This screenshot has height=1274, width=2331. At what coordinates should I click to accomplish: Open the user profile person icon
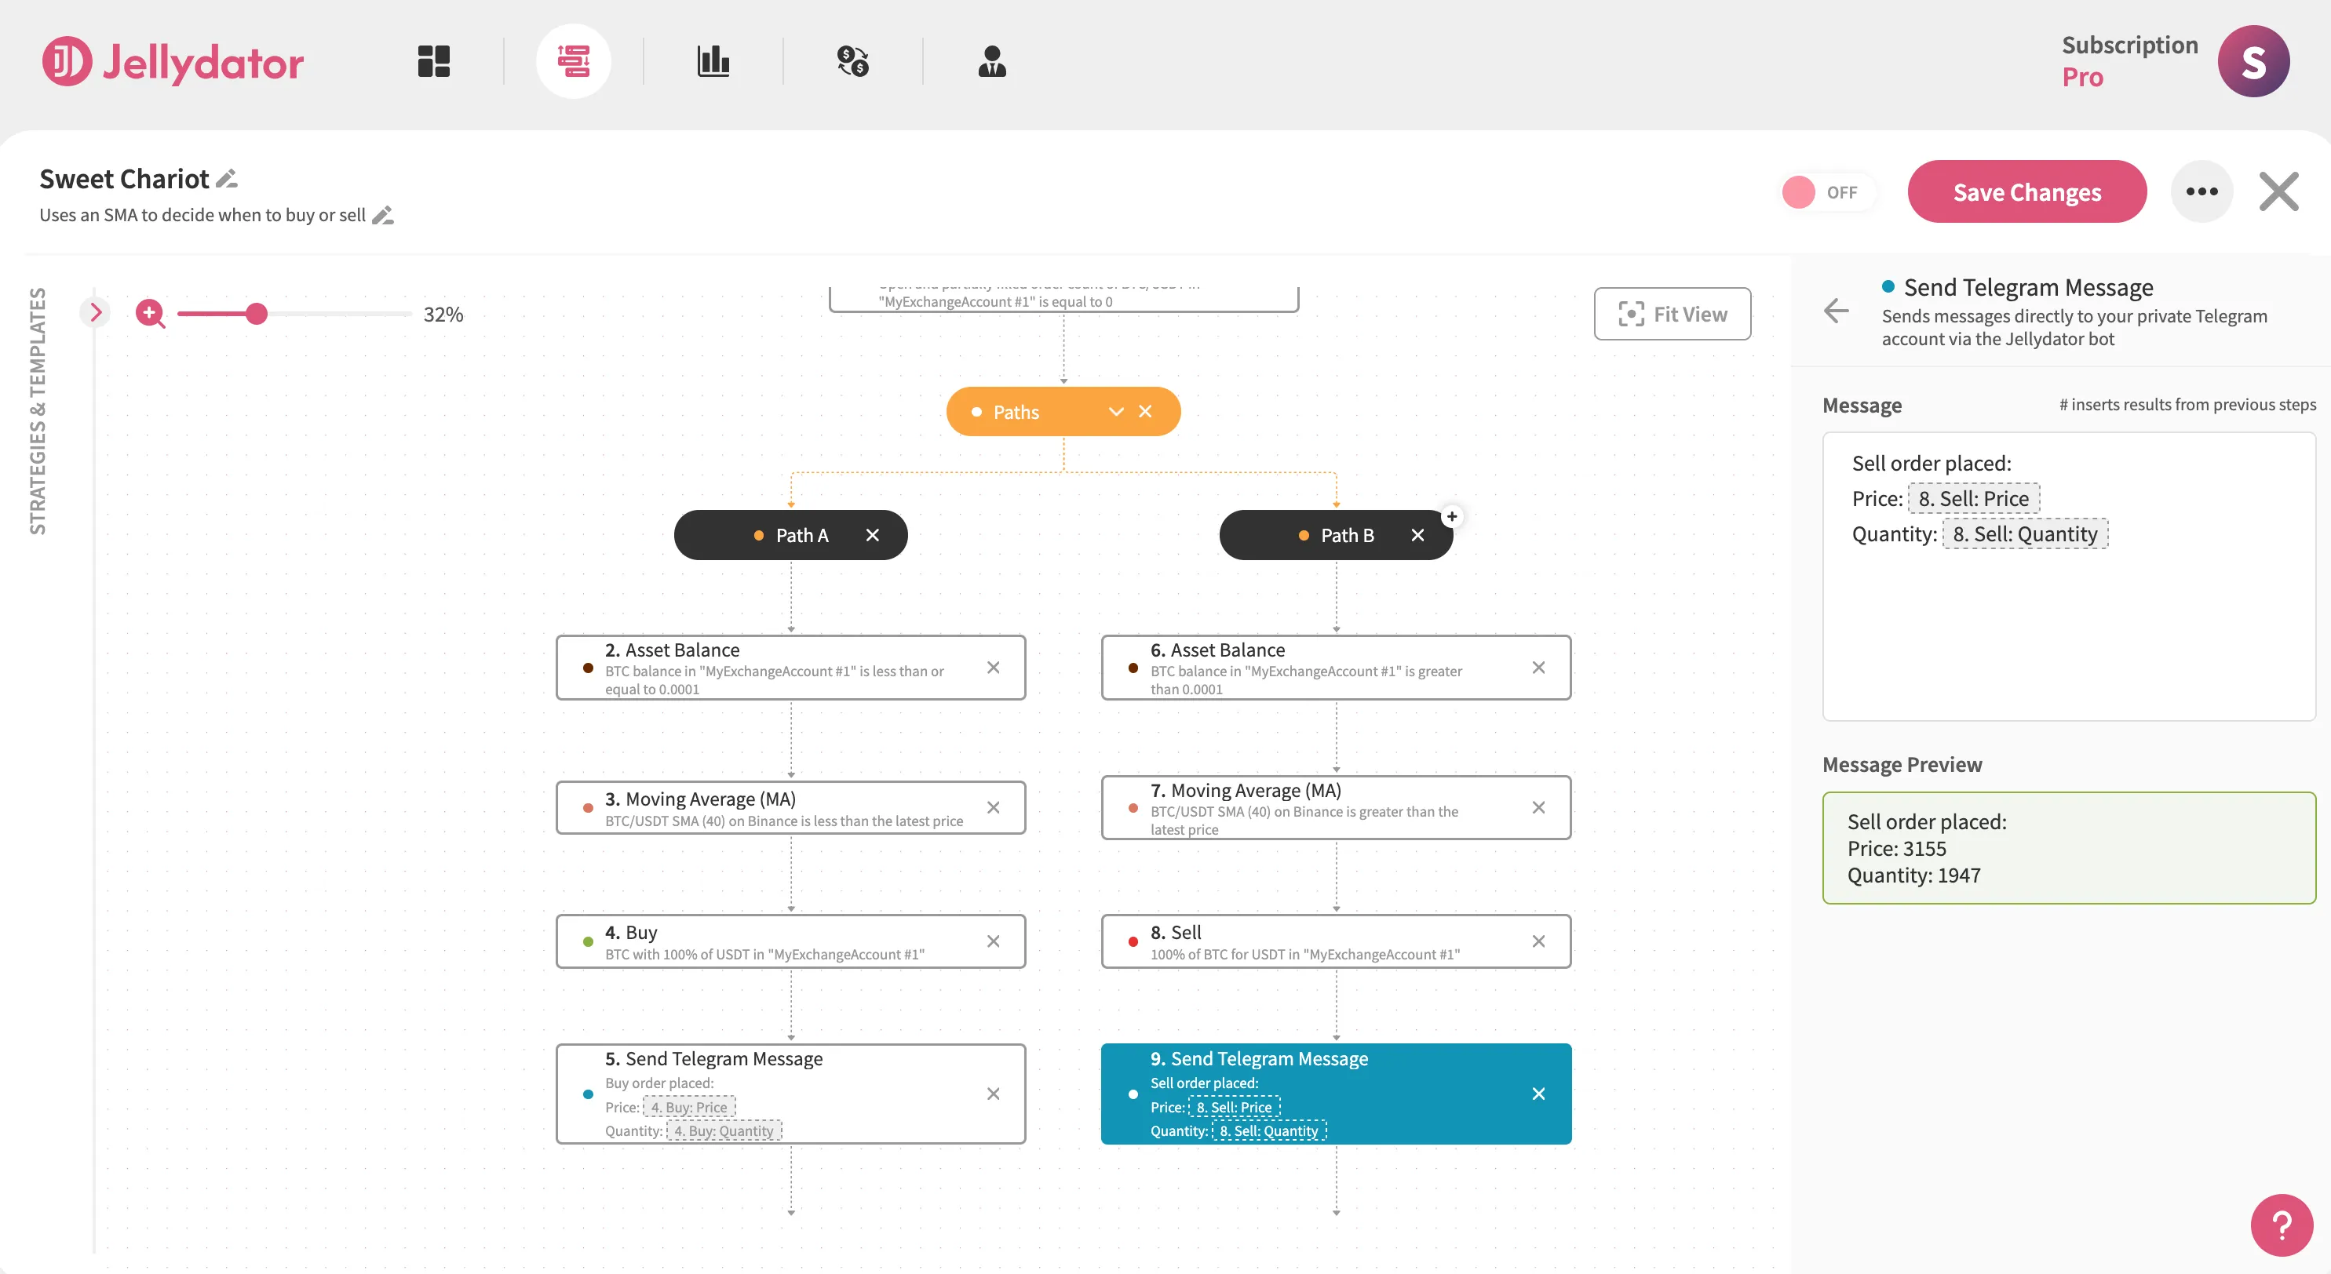pos(993,60)
